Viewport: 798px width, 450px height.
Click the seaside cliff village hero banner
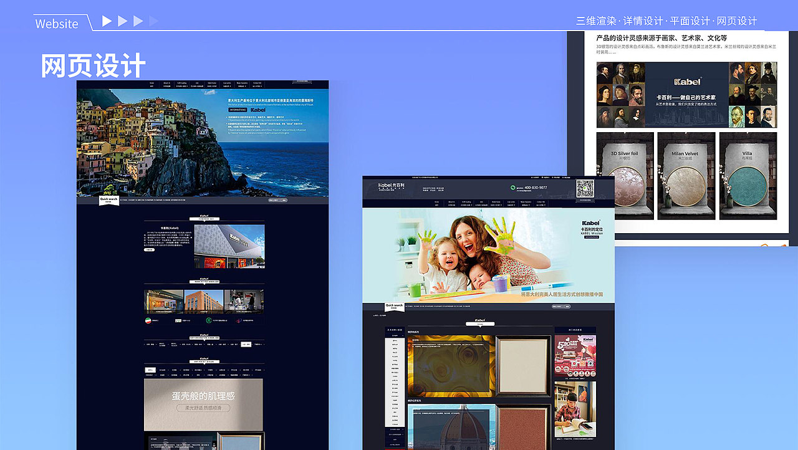(203, 143)
